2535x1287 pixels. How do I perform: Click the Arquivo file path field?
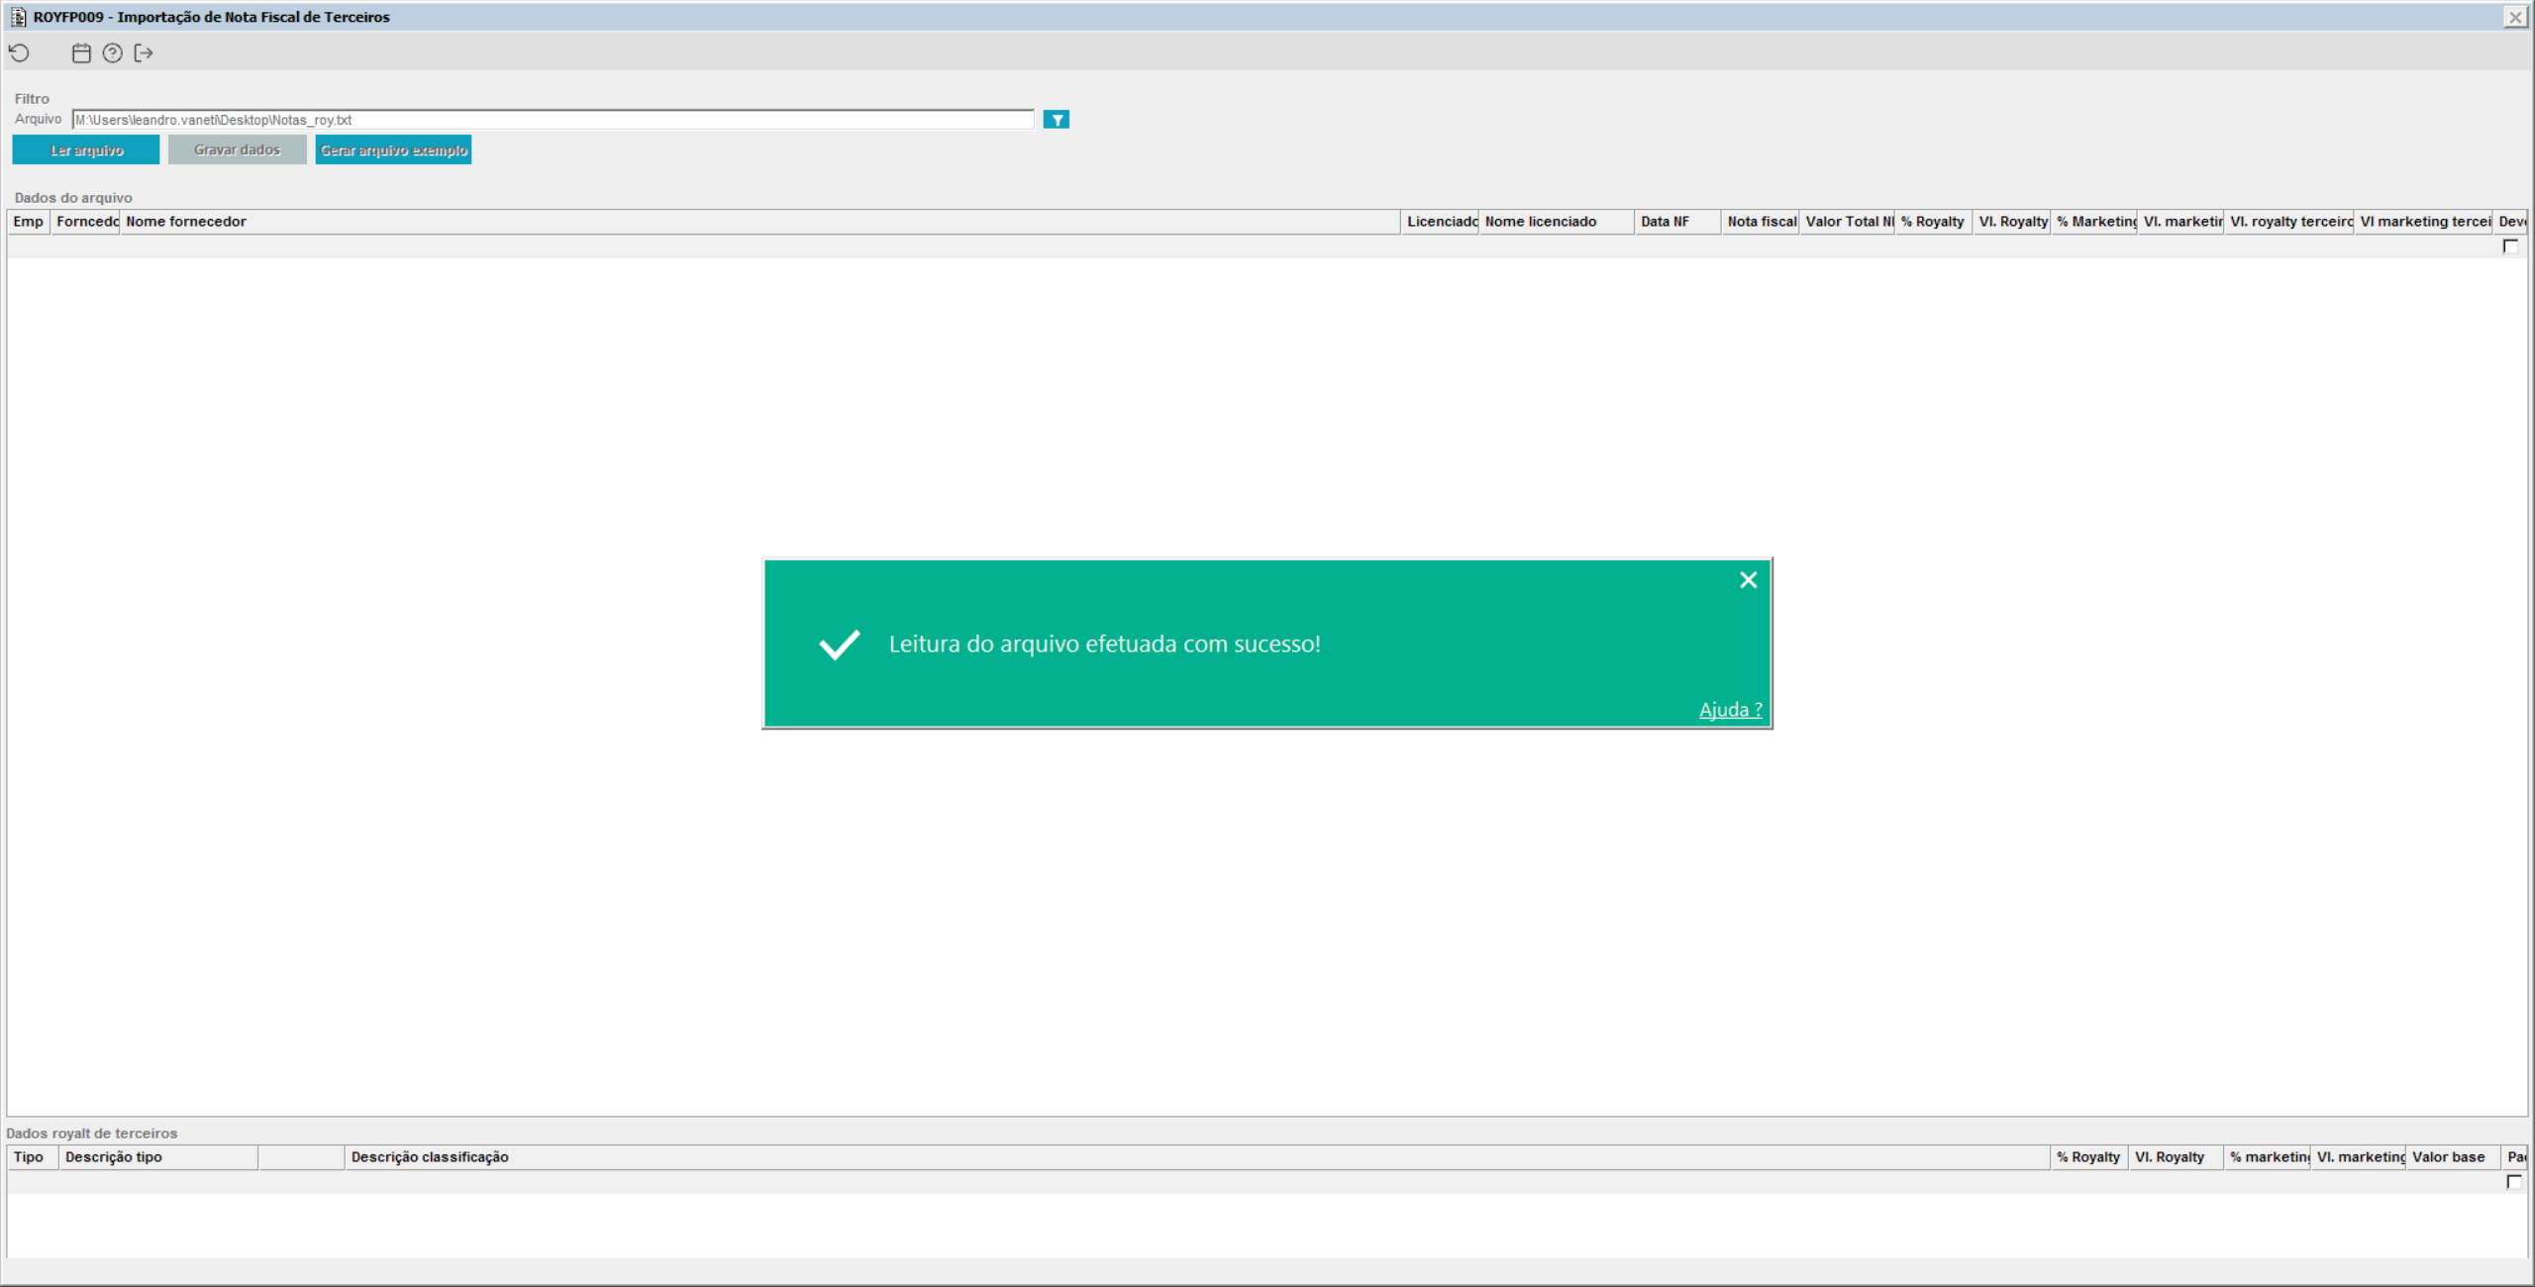553,120
